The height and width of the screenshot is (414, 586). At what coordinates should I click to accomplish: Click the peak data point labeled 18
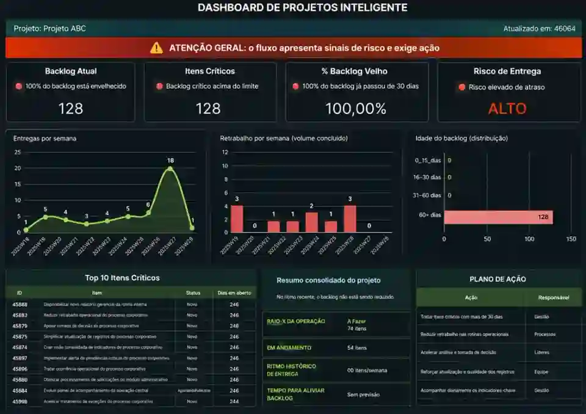[170, 168]
